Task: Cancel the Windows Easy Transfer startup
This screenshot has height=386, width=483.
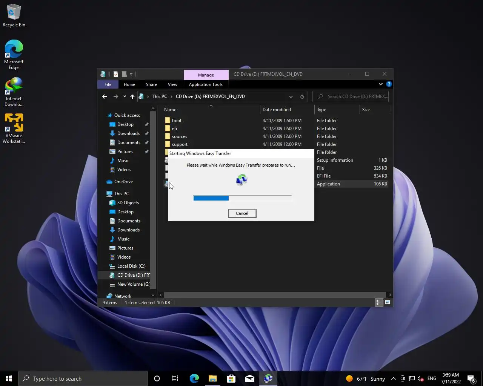Action: tap(242, 213)
